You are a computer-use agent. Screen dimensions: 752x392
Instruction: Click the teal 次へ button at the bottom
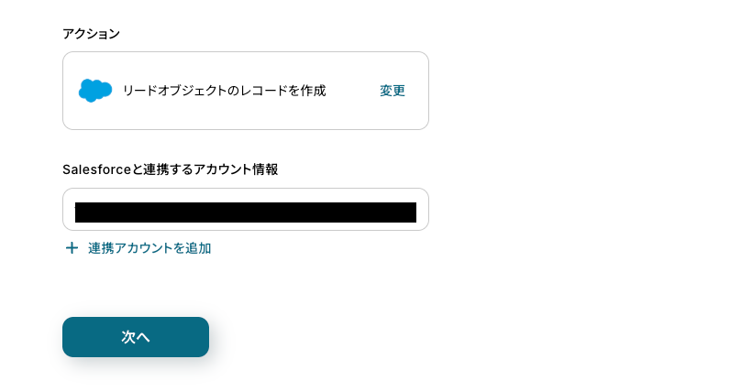click(x=136, y=337)
